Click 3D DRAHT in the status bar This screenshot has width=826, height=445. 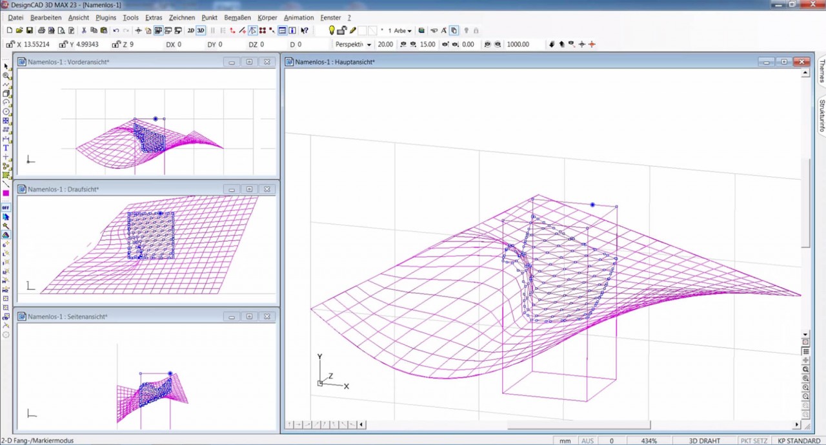[704, 440]
